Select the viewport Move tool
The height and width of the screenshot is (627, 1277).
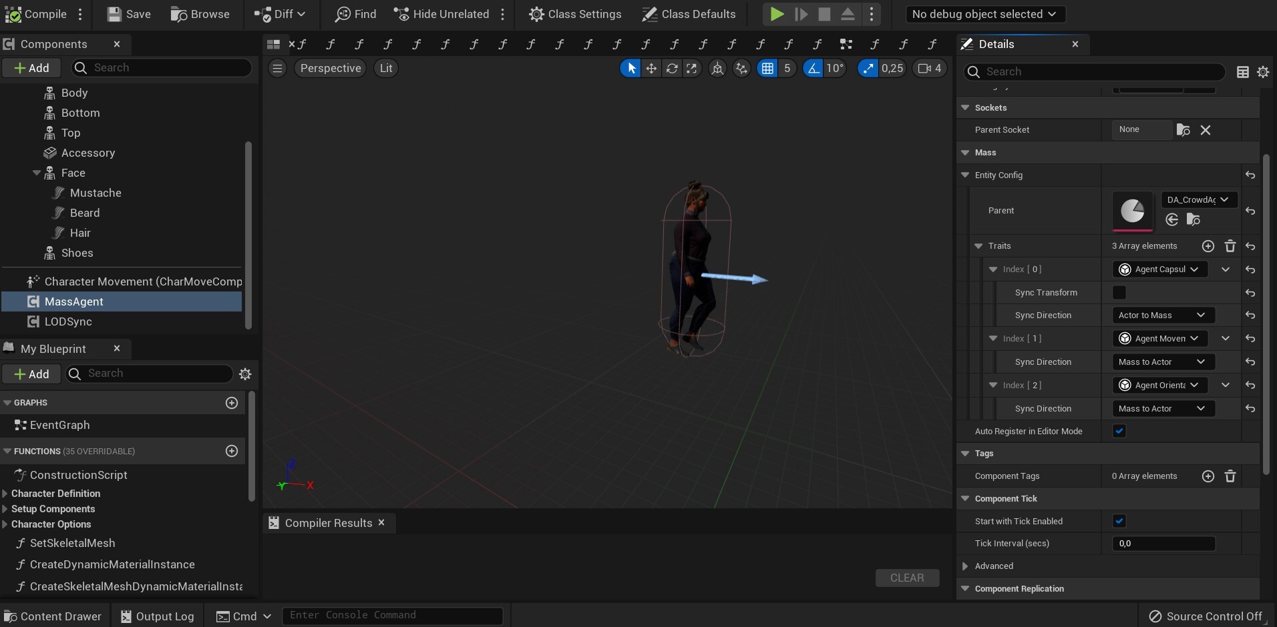coord(651,68)
